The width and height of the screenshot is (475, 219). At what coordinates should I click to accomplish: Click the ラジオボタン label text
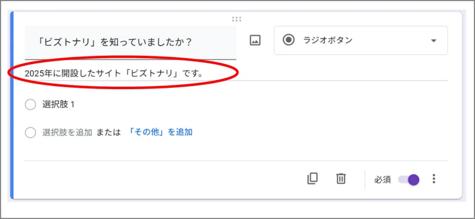tap(327, 40)
